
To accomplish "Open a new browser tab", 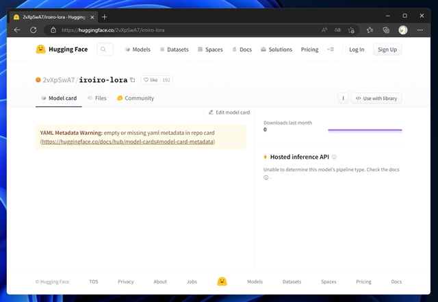I will click(105, 17).
